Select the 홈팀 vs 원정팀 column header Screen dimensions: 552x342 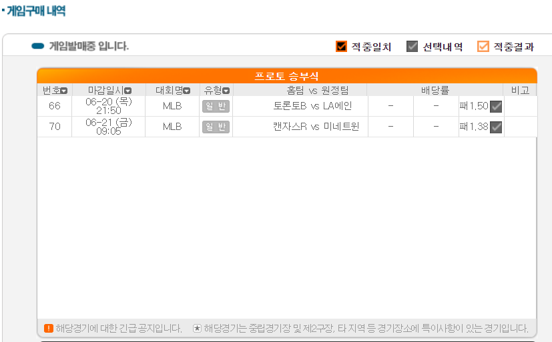312,91
